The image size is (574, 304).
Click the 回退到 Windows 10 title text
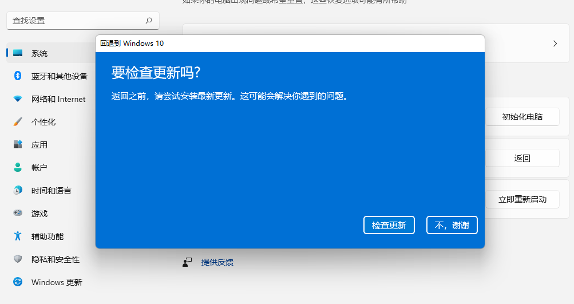[132, 43]
